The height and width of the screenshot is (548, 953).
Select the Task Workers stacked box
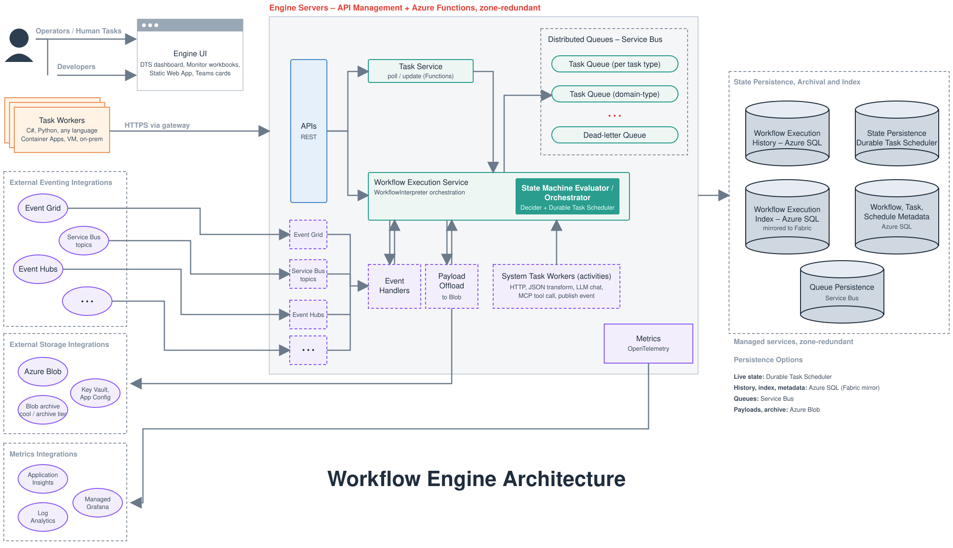pos(57,125)
